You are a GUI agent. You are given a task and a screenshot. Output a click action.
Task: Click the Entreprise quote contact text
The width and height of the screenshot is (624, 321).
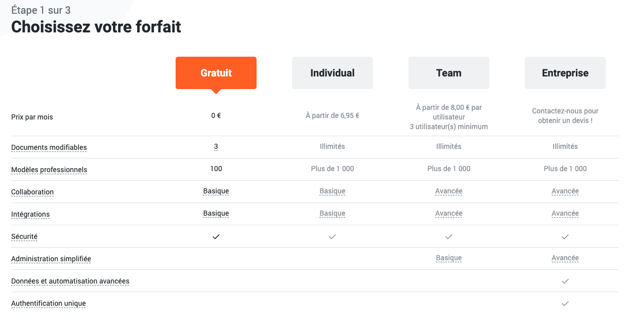[x=565, y=116]
